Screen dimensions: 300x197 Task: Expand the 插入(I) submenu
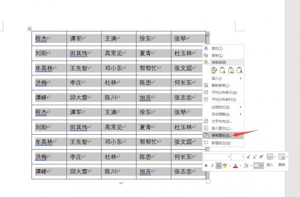[223, 78]
